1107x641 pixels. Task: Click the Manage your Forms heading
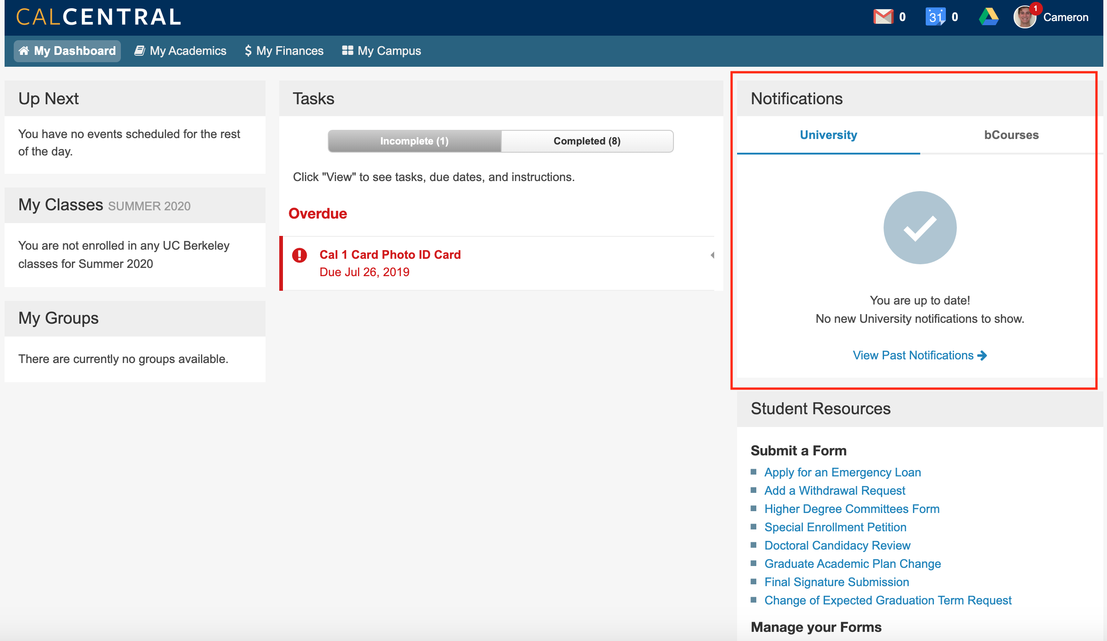816,627
